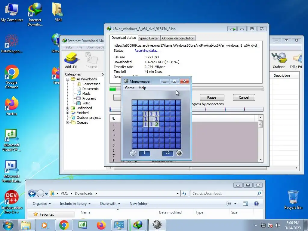Open the Explorer address bar history dropdown
This screenshot has height=231, width=308.
[x=177, y=193]
